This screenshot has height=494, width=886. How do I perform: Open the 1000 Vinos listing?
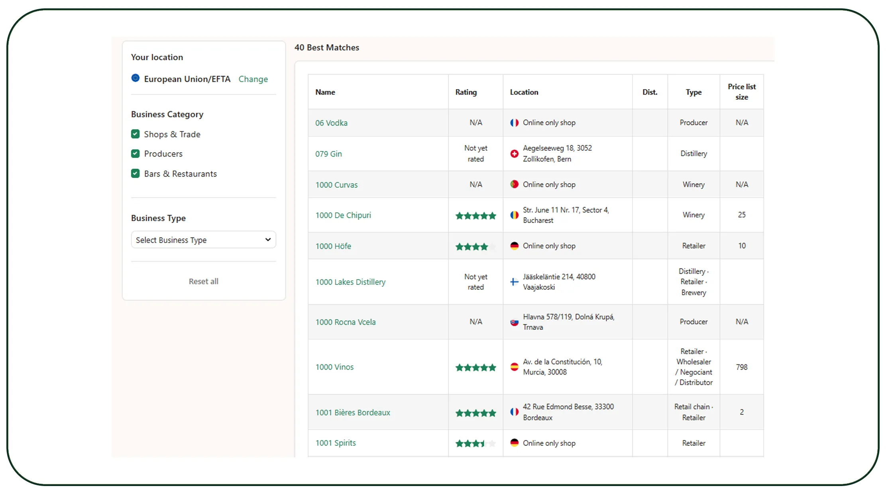click(x=335, y=367)
